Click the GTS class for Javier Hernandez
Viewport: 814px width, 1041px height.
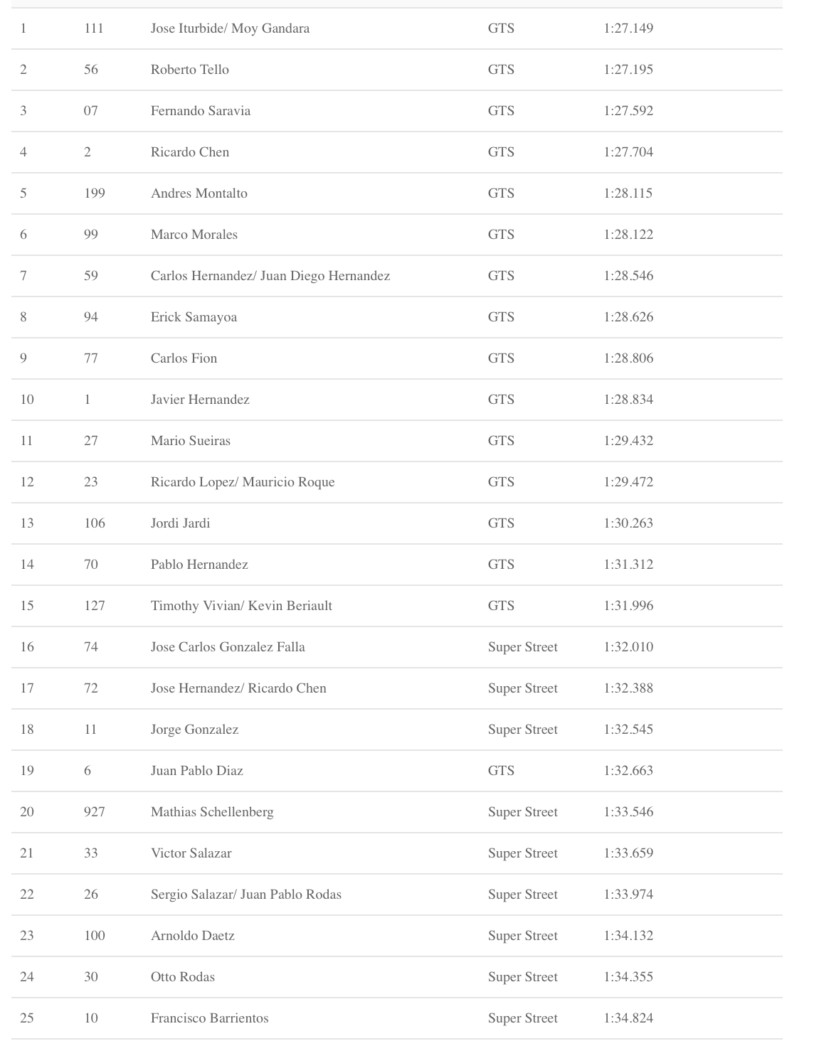[501, 400]
